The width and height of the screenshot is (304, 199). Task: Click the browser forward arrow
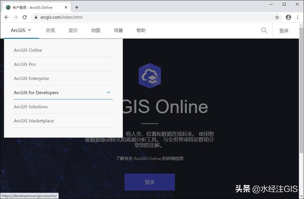tap(16, 17)
